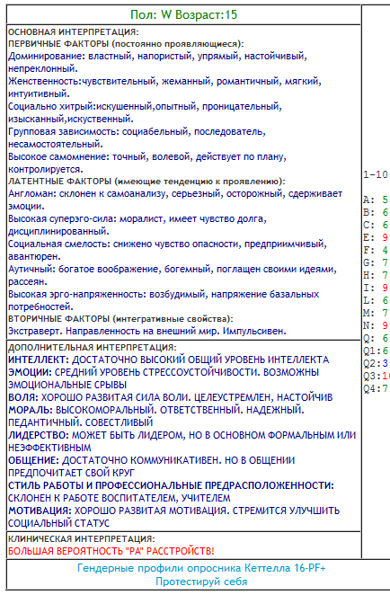This screenshot has width=390, height=595.
Task: Click the red БОЛЬШАЯ ВЕРОЯТНОСТЬ warning text
Action: point(111,551)
